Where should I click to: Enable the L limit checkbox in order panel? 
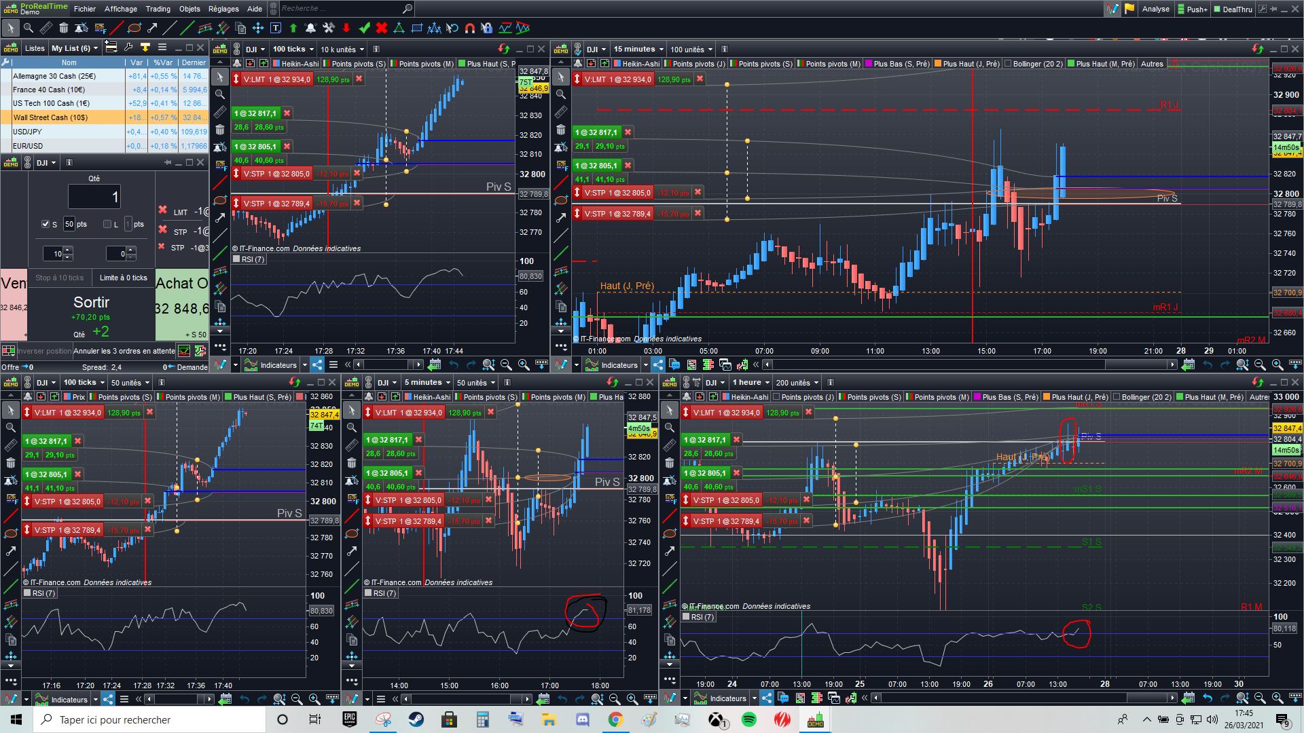[x=107, y=224]
